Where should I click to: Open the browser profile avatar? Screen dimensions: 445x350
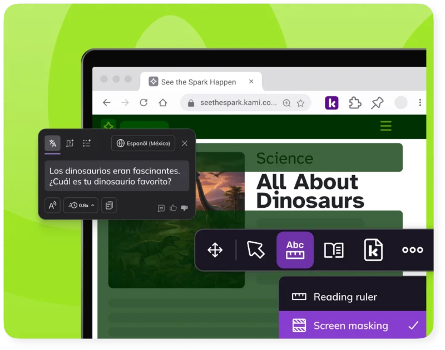(x=401, y=103)
